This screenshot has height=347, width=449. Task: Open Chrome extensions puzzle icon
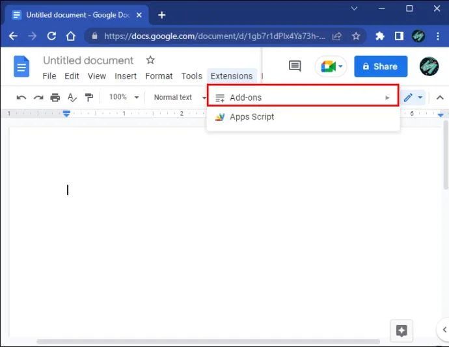click(380, 36)
